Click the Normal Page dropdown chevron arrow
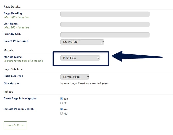The height and width of the screenshot is (135, 173). [88, 77]
